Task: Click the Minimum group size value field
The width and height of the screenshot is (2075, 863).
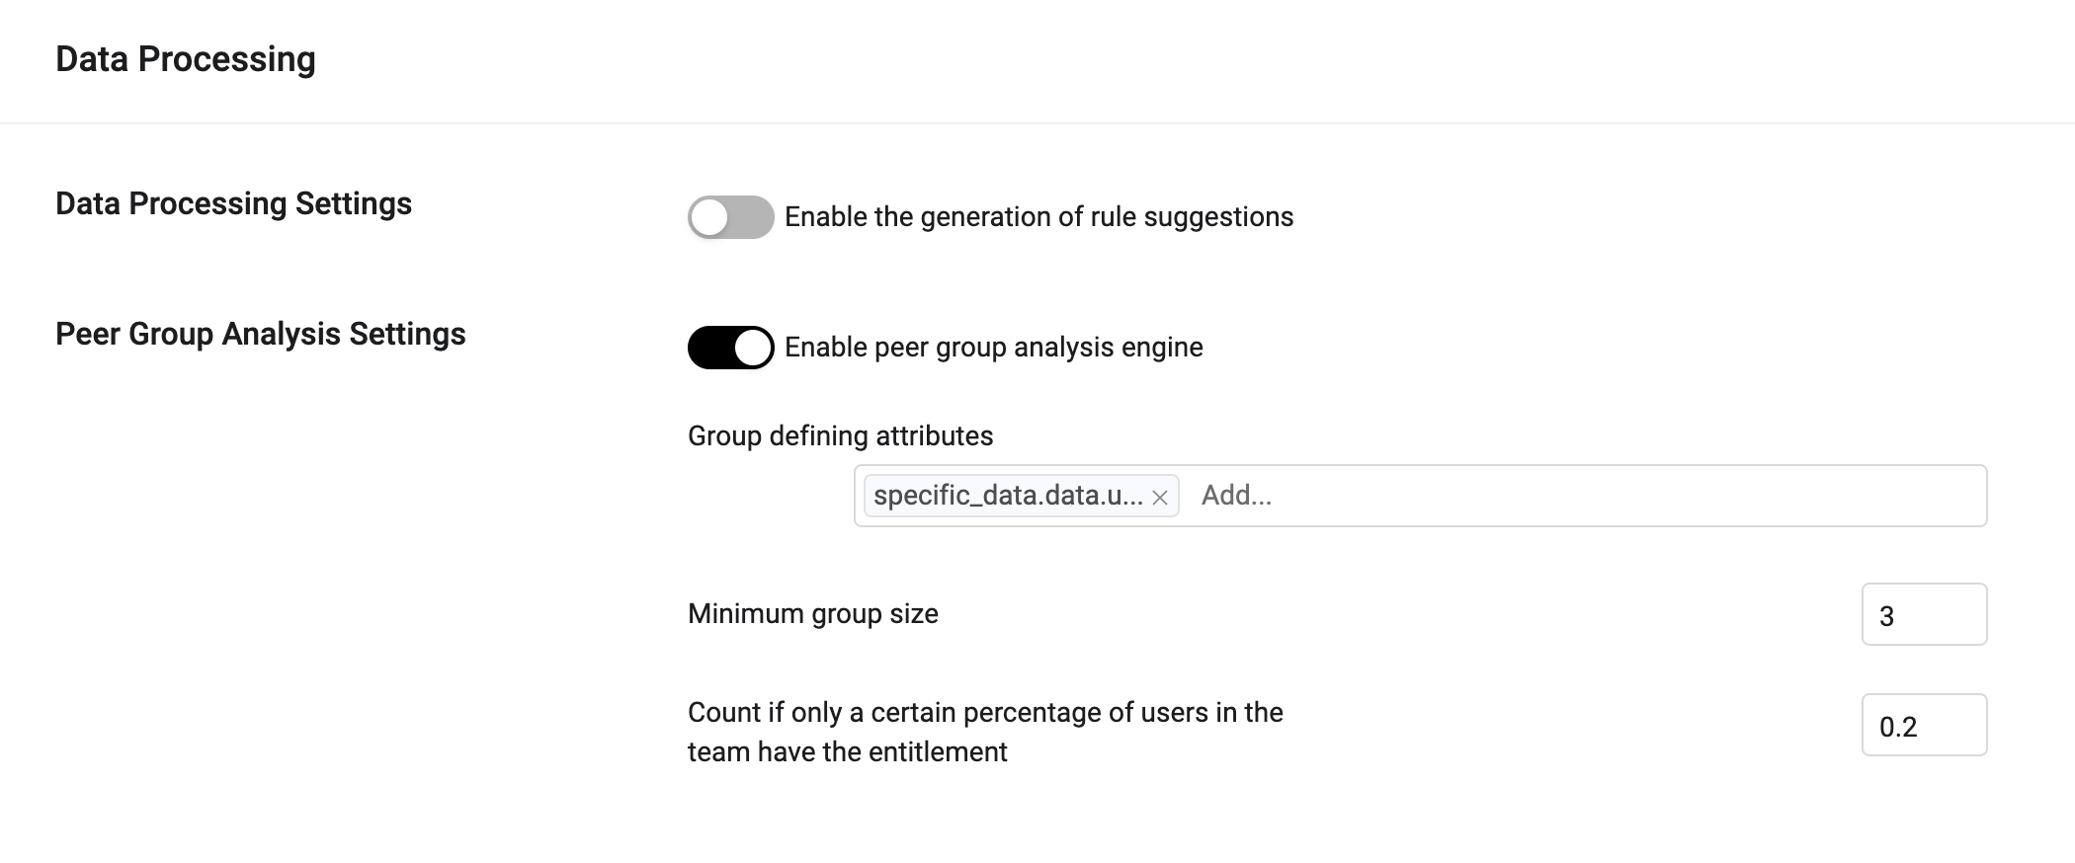Action: 1923,613
